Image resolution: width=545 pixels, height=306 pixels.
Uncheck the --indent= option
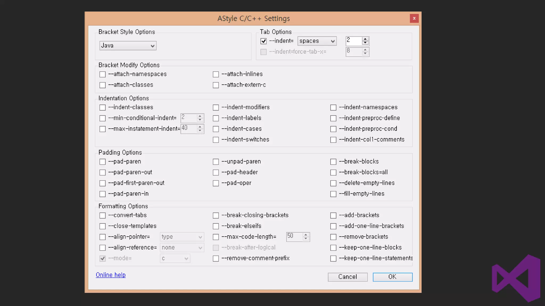point(263,41)
